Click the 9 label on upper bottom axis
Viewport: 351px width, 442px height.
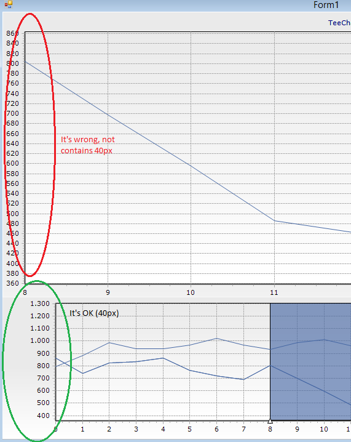point(108,292)
